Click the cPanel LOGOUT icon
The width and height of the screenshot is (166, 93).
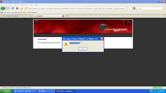click(129, 22)
